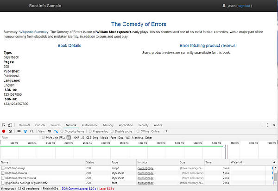Stop recording network log
This screenshot has height=191, width=278.
pyautogui.click(x=4, y=131)
